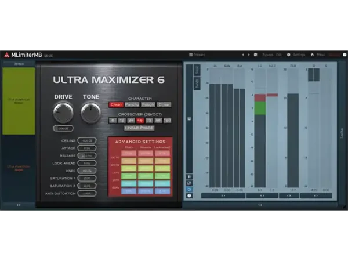This screenshot has height=261, width=348.
Task: Click the meter popup window icon
Action: [189, 183]
